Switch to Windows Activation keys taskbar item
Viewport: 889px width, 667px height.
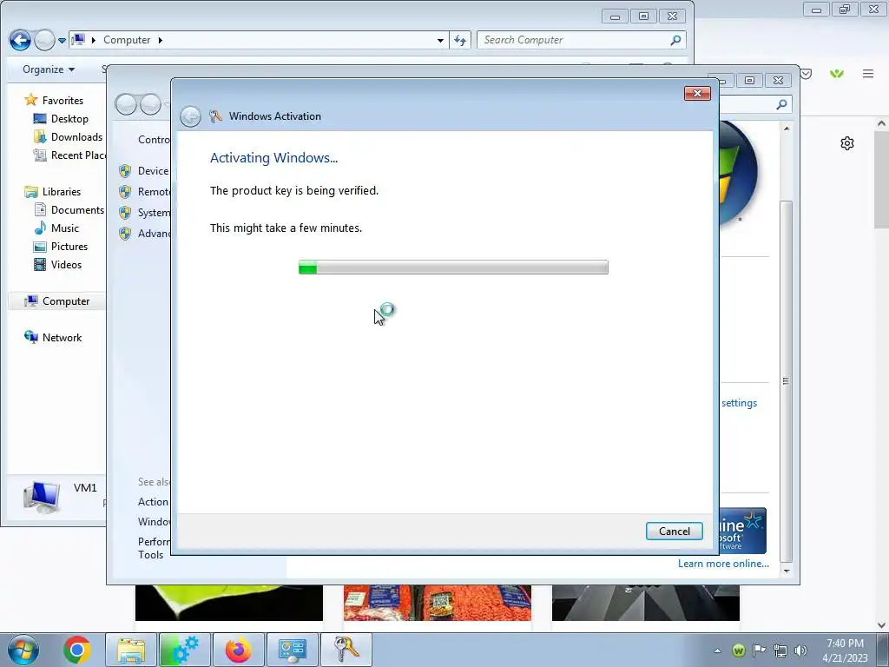click(346, 650)
